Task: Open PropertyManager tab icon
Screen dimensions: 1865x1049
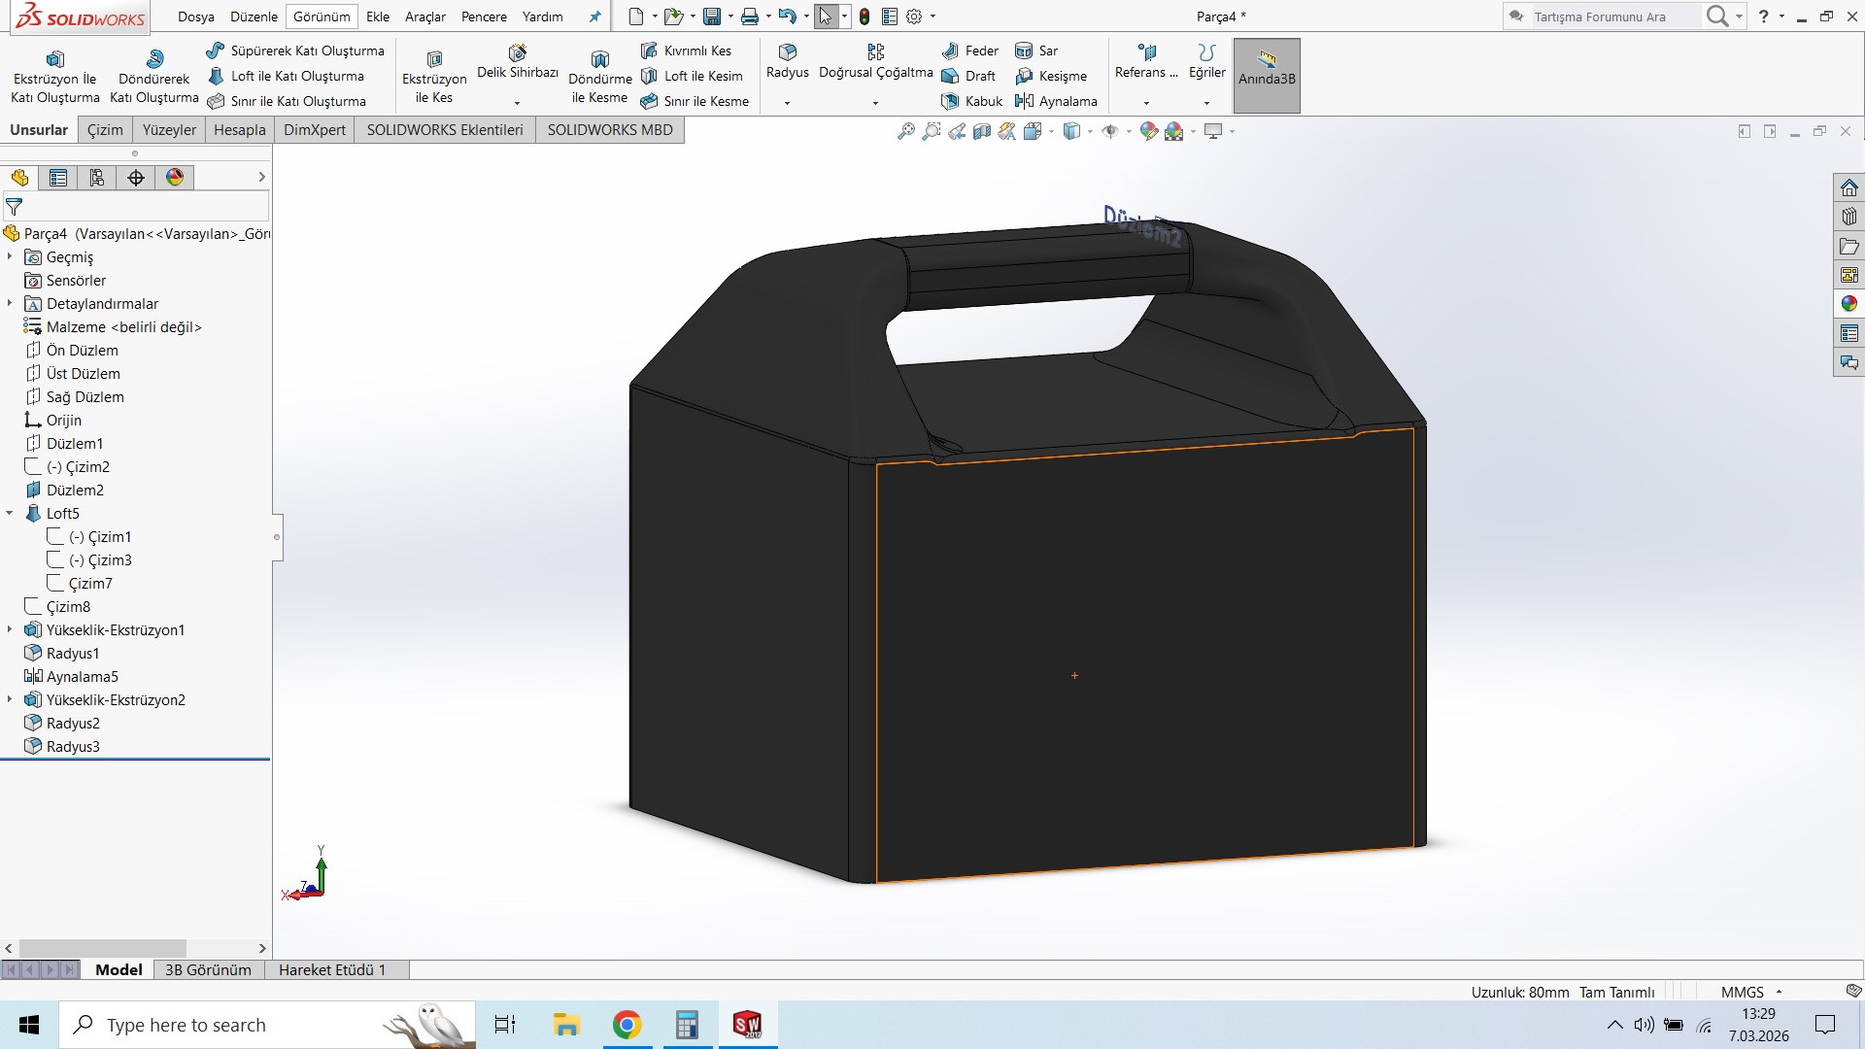Action: 58,177
